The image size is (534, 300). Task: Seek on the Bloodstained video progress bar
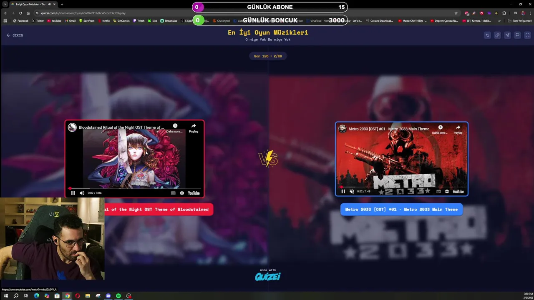click(x=134, y=188)
